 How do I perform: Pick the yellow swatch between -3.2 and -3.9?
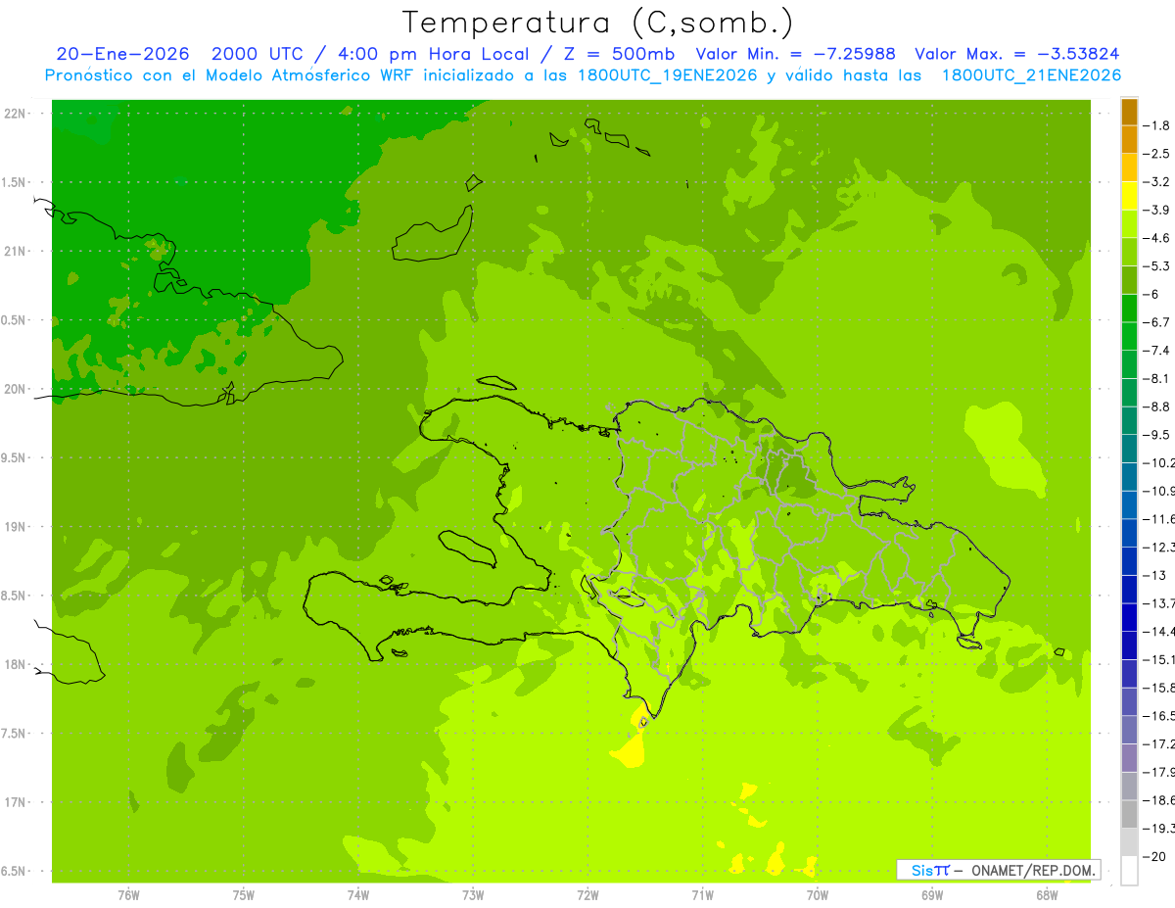coord(1129,196)
